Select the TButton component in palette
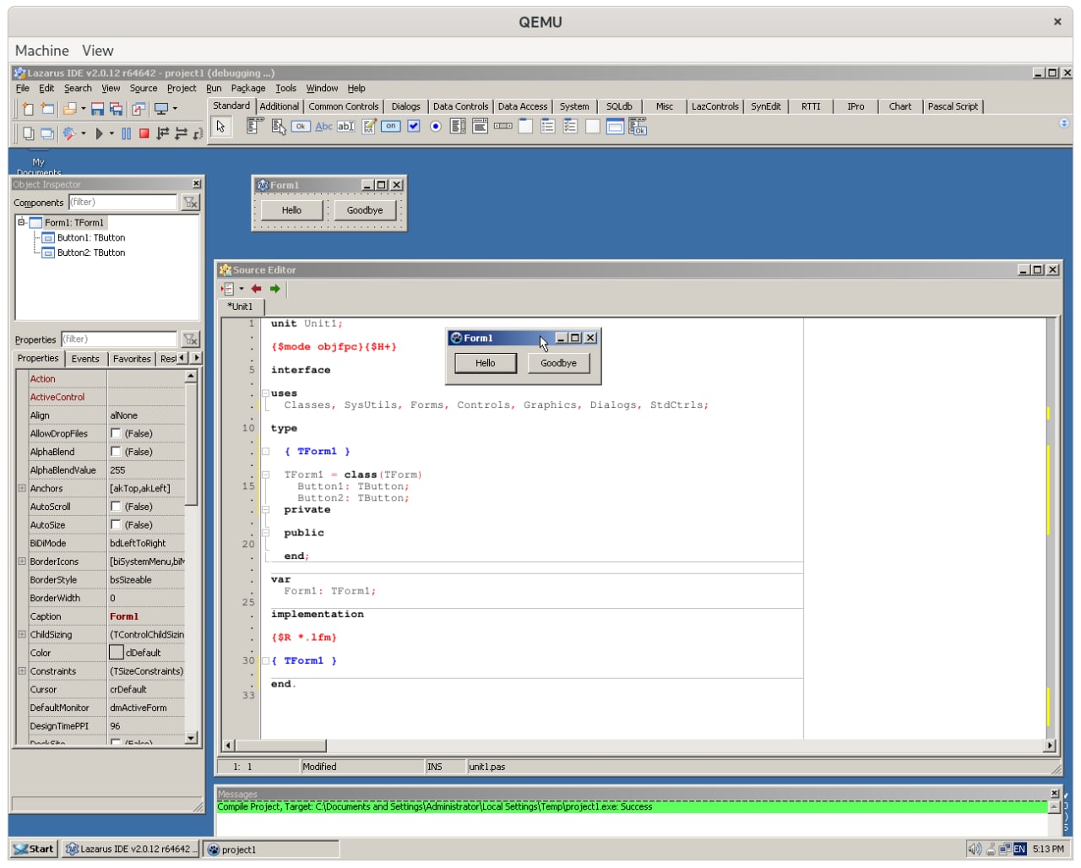The width and height of the screenshot is (1081, 868). 301,127
